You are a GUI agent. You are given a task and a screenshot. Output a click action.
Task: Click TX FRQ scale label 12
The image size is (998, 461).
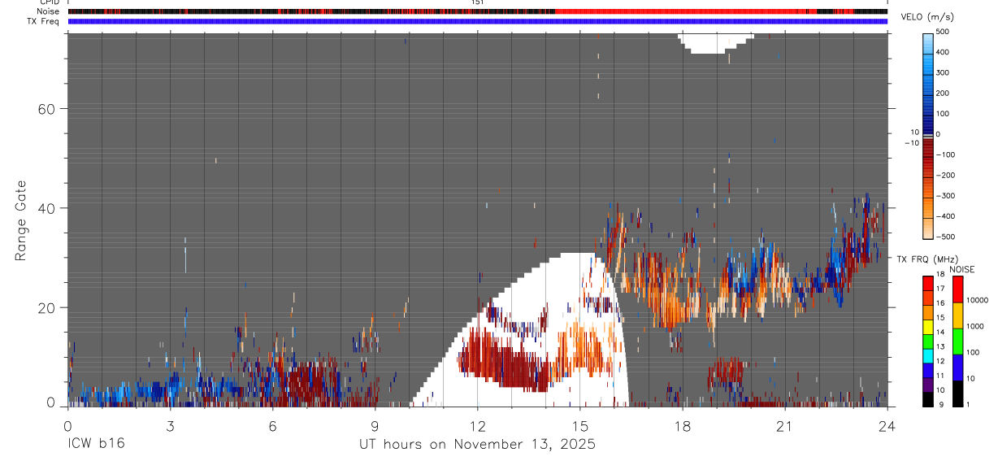pyautogui.click(x=940, y=360)
